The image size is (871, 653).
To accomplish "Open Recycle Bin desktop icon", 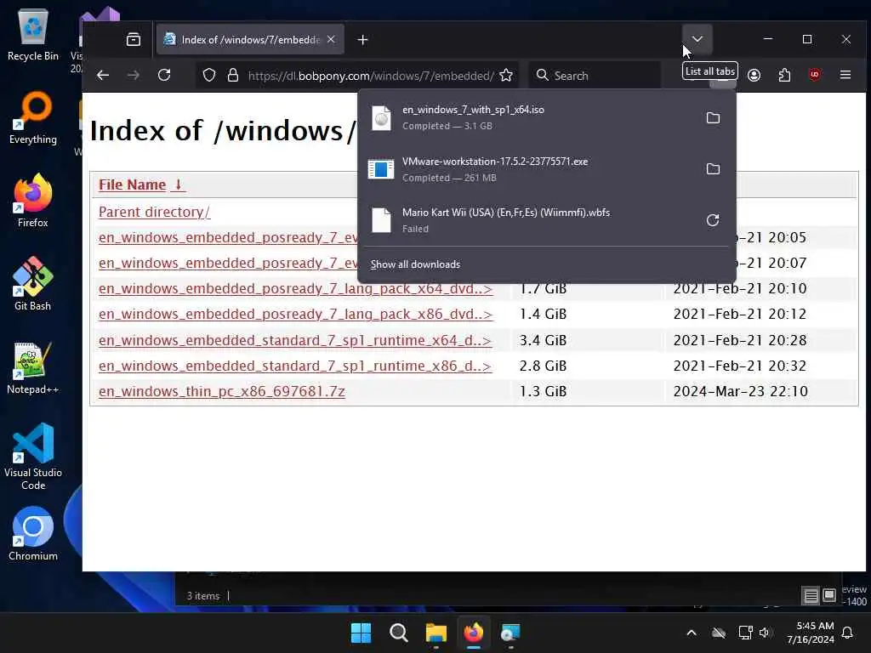I will 33,34.
